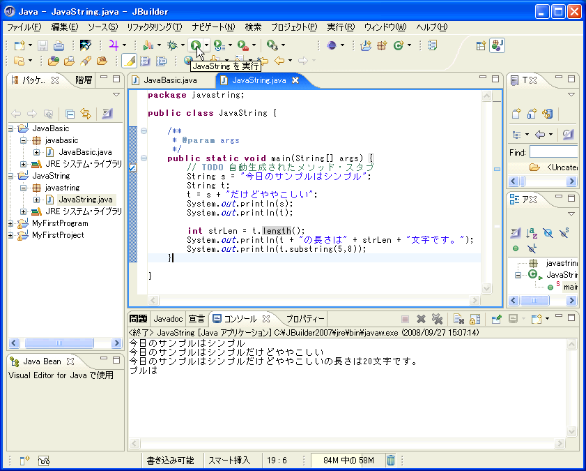
Task: Collapse the Javadoc comment fold marker
Action: 144,130
